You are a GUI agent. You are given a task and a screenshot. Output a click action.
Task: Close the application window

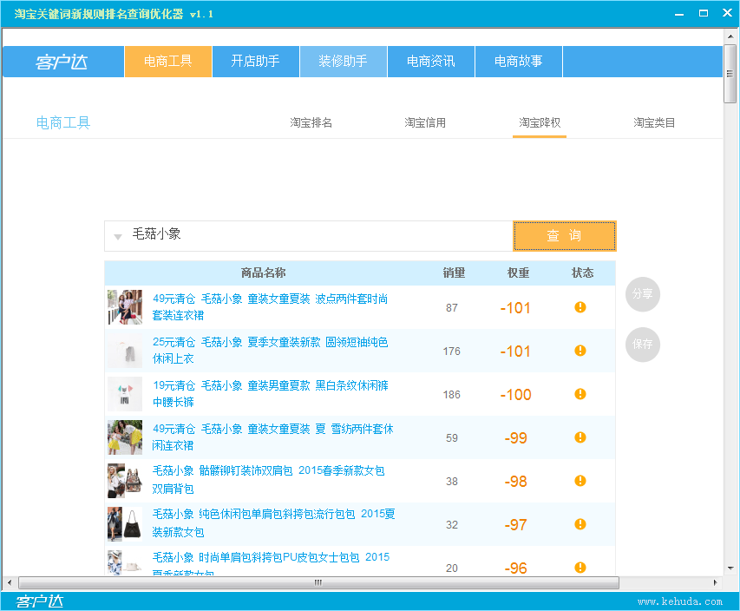[x=727, y=13]
